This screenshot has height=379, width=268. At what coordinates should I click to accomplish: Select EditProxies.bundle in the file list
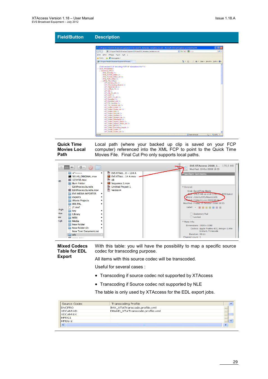[x=81, y=187]
